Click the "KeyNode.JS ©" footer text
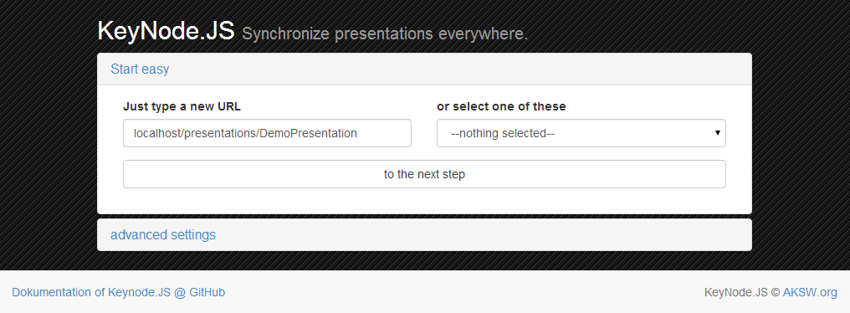The width and height of the screenshot is (850, 313). click(x=742, y=292)
